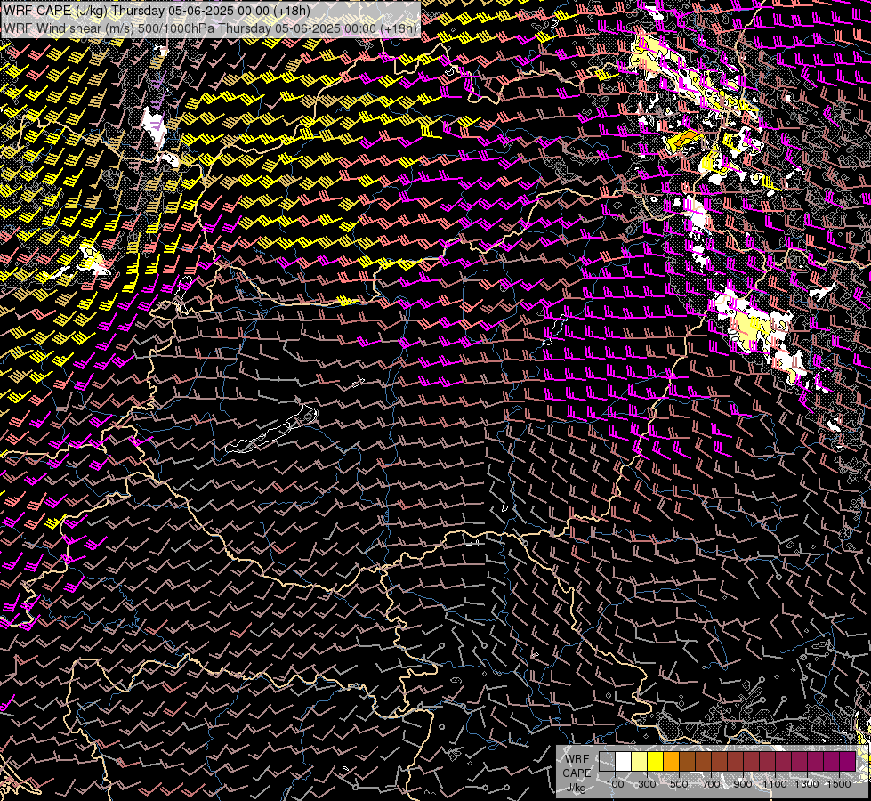Click the purple legend swatch above 1500

pos(847,762)
